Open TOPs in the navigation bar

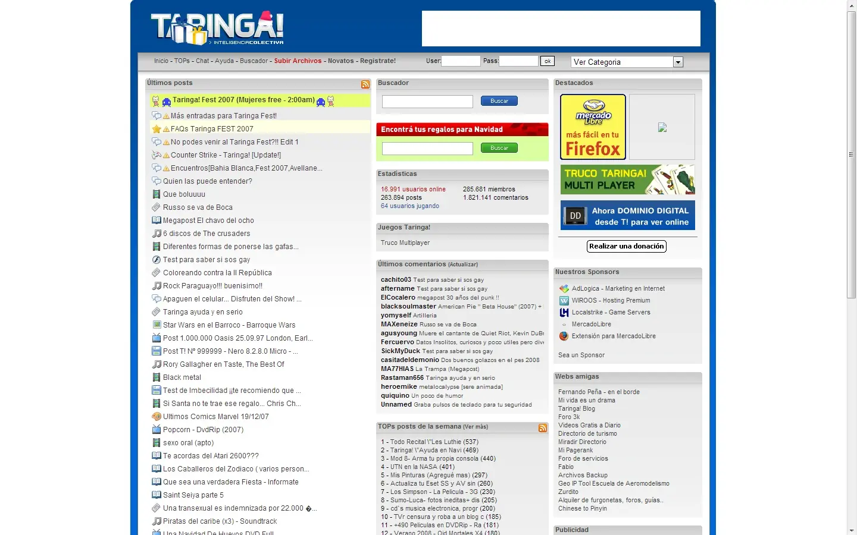click(x=182, y=61)
